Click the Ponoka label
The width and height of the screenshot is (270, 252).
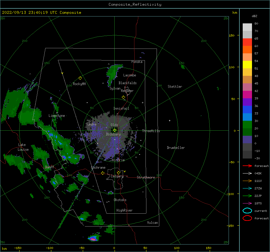click(137, 62)
